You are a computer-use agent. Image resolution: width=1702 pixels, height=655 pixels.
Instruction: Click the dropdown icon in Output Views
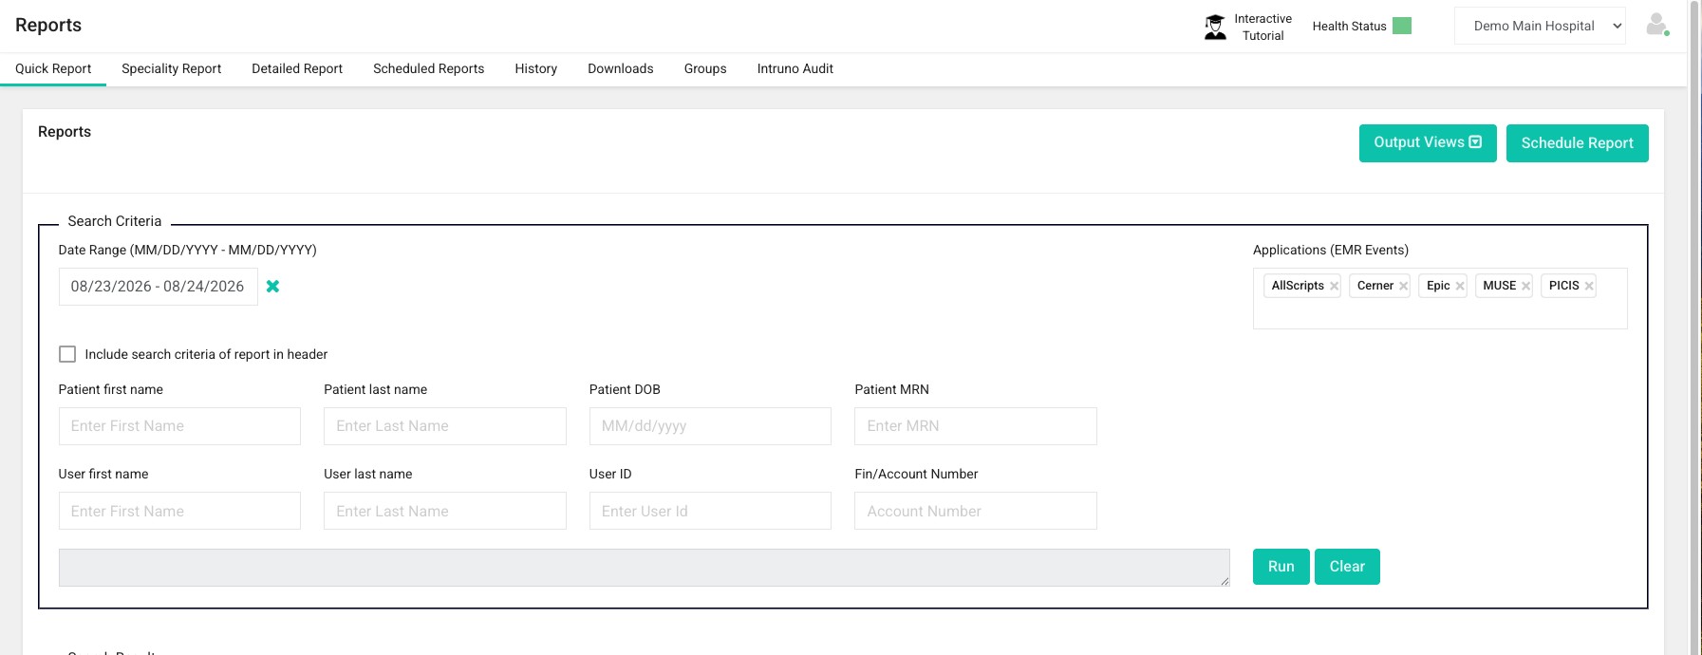(x=1475, y=142)
